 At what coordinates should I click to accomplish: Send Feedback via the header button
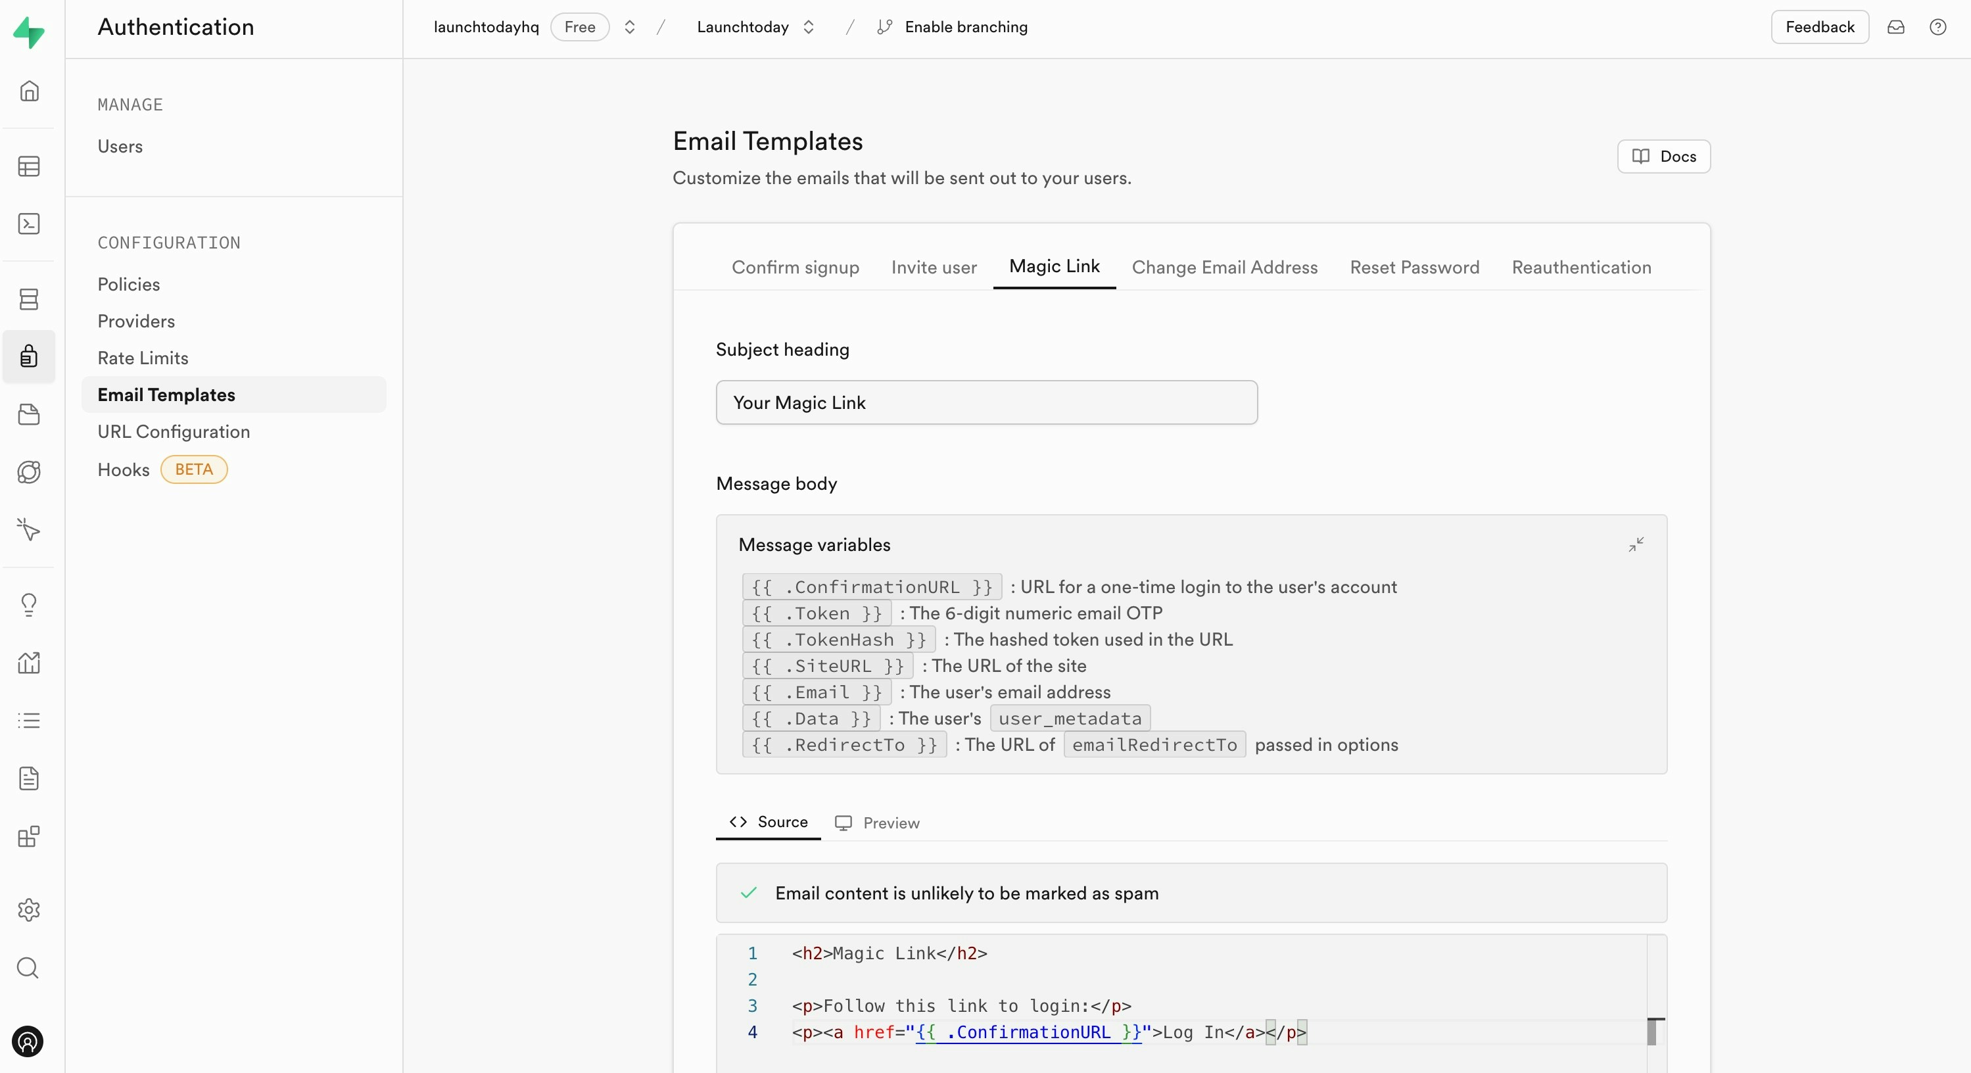click(1820, 27)
